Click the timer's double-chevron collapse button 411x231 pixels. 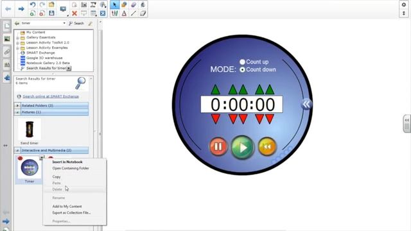point(306,104)
